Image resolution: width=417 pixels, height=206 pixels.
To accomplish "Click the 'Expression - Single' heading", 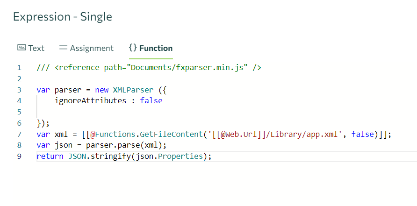I will (x=63, y=17).
